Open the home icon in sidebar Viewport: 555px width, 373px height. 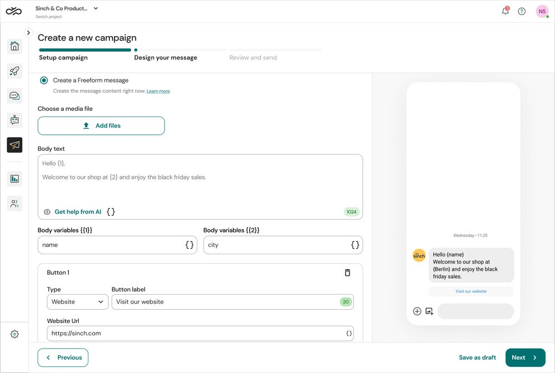(14, 46)
